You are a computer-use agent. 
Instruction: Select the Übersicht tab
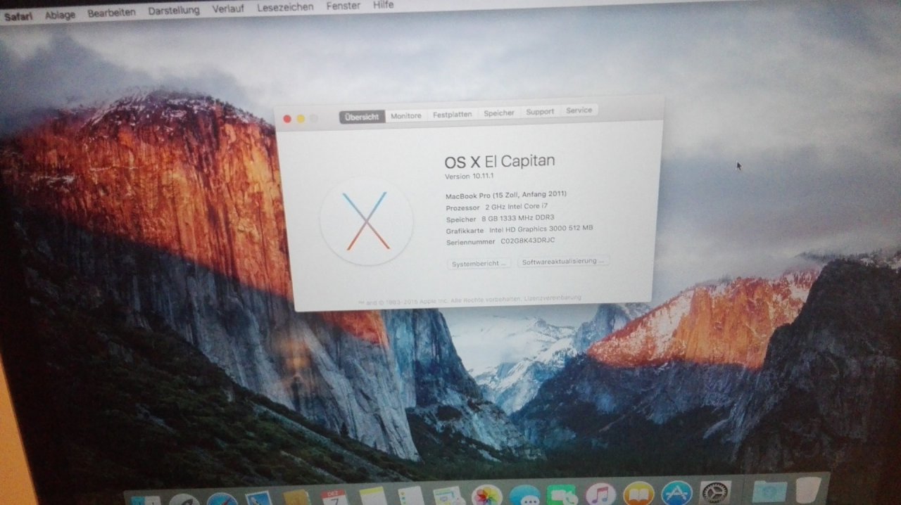pos(362,117)
